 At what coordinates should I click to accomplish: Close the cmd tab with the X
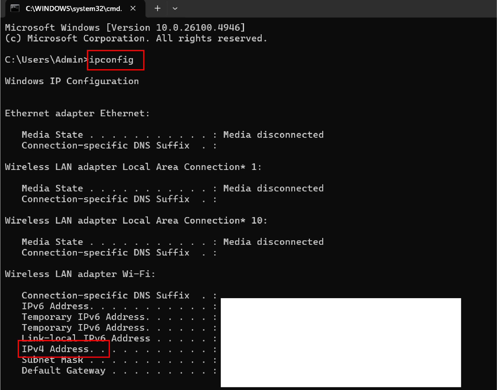[133, 9]
